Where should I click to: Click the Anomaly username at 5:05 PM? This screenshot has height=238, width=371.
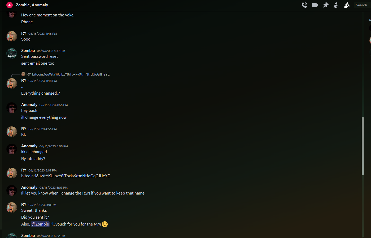click(29, 146)
